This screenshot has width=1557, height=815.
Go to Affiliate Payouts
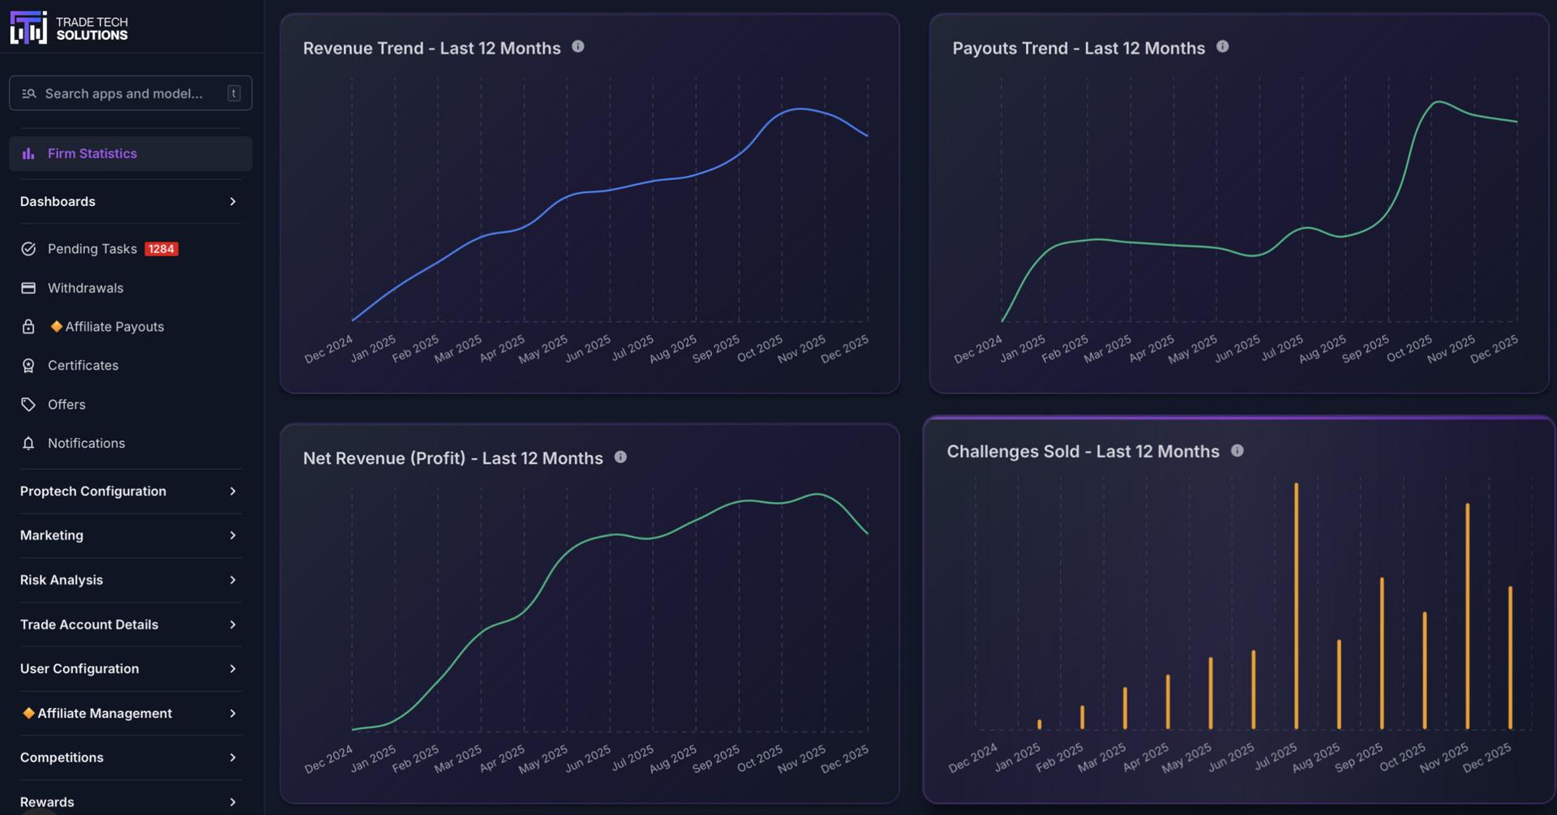(x=114, y=327)
